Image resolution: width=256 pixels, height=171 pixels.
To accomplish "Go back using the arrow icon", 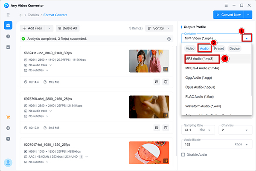I will click(x=21, y=15).
